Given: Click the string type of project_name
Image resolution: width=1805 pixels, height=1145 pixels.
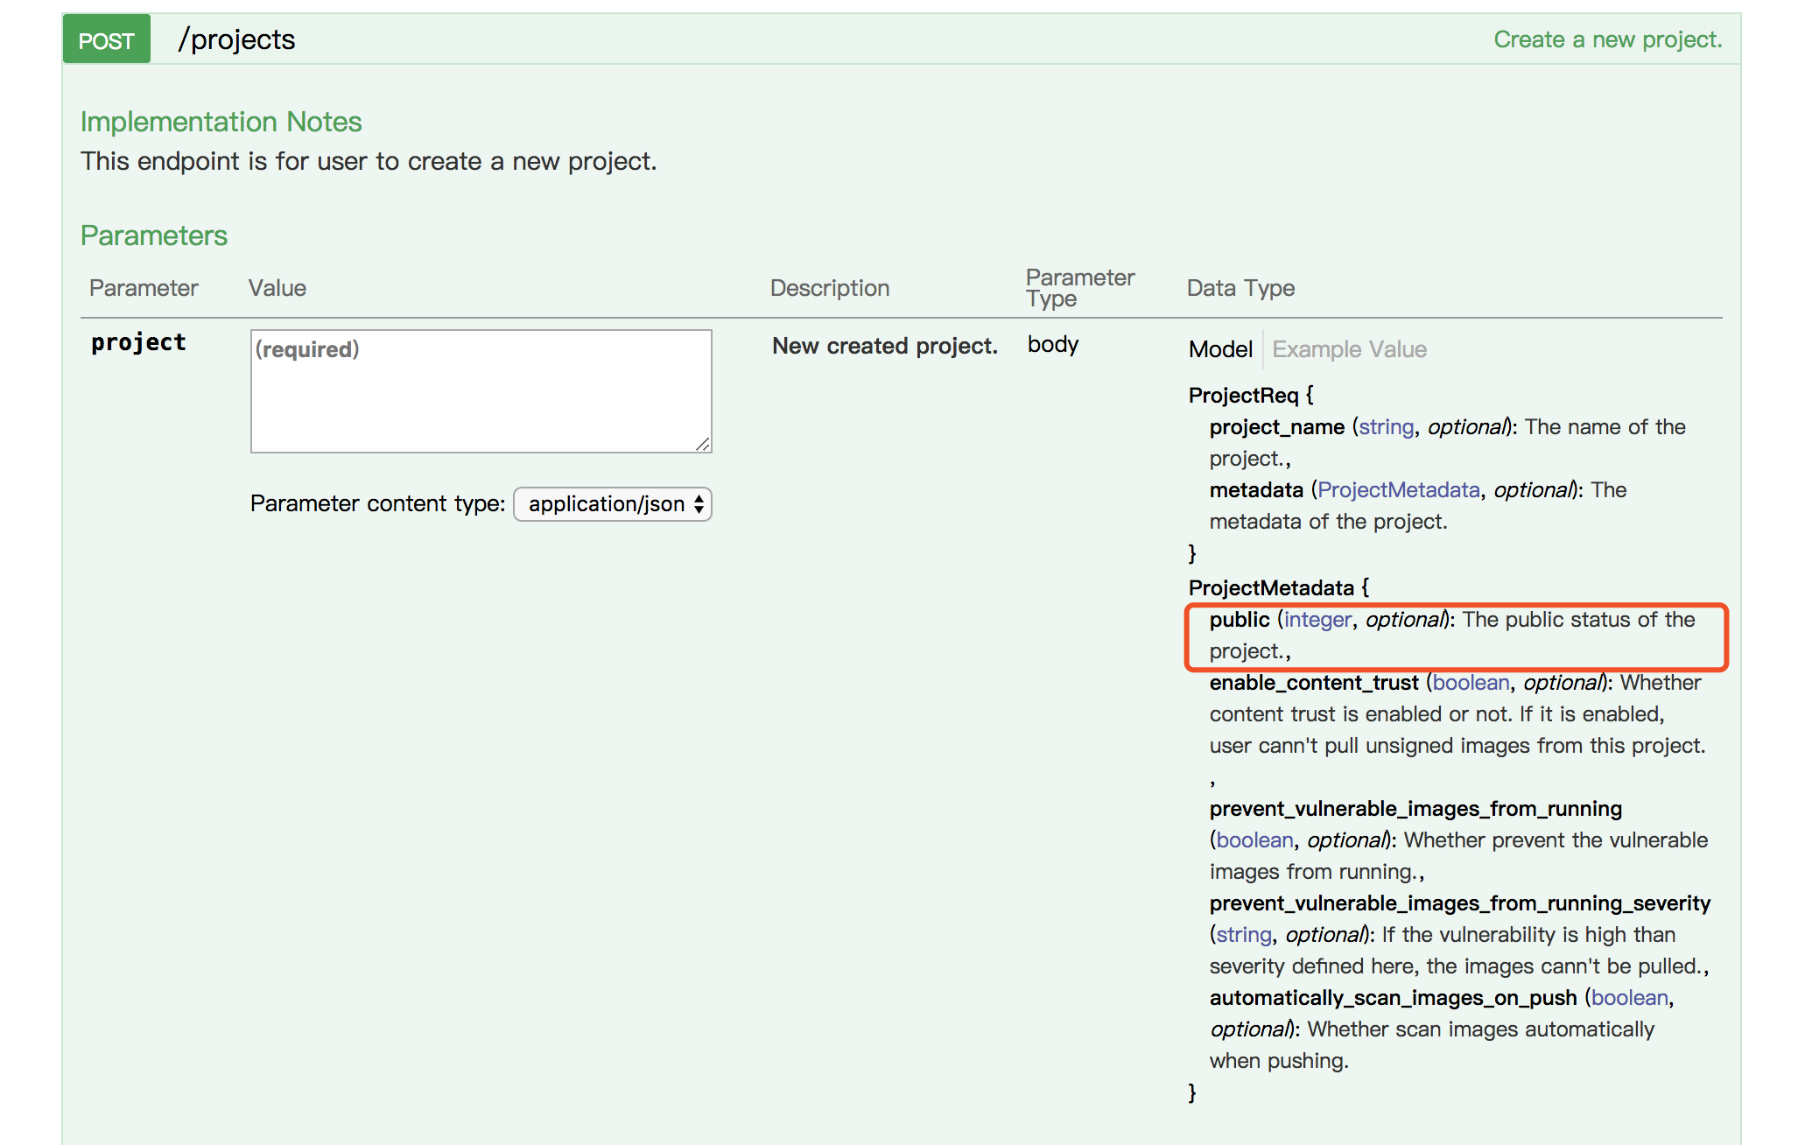Looking at the screenshot, I should tap(1386, 427).
